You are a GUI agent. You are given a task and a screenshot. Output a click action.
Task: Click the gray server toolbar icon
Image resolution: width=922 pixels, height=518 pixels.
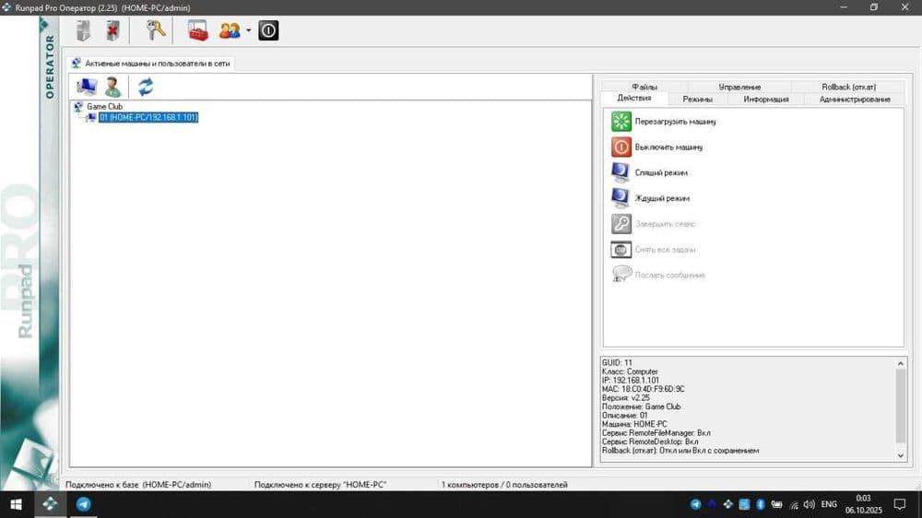84,30
